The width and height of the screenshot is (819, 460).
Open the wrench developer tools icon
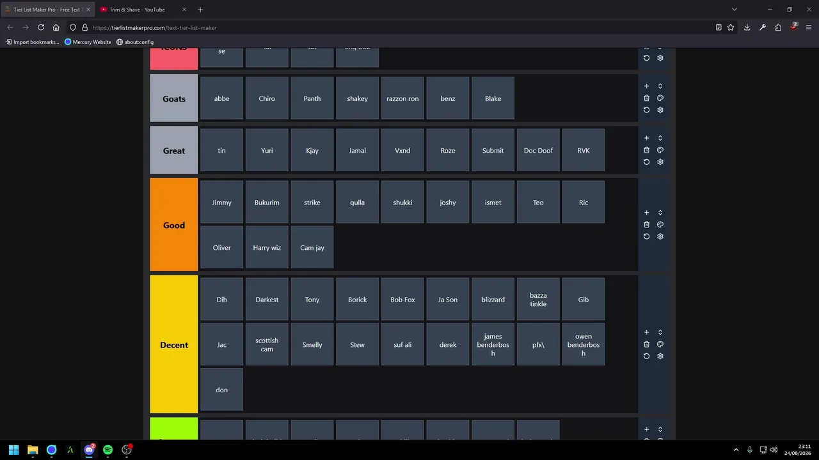[763, 27]
